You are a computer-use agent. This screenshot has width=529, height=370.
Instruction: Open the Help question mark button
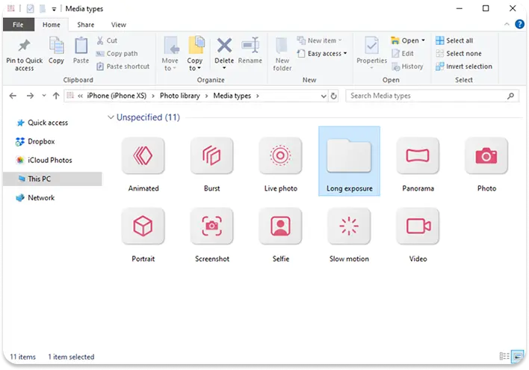pyautogui.click(x=519, y=25)
